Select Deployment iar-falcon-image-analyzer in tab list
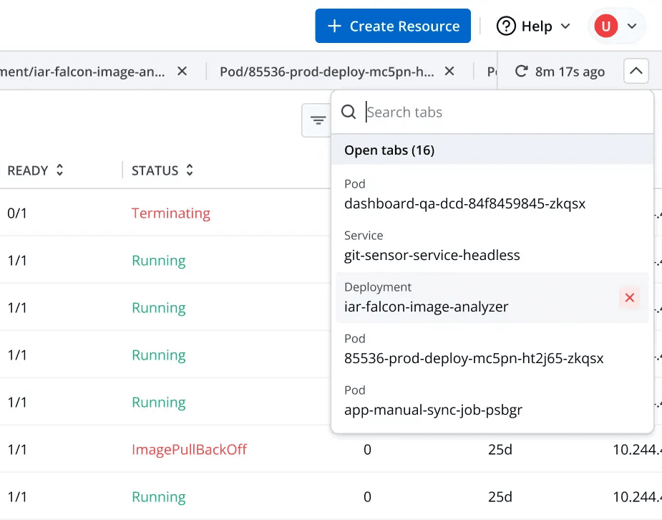The height and width of the screenshot is (520, 662). pyautogui.click(x=492, y=298)
